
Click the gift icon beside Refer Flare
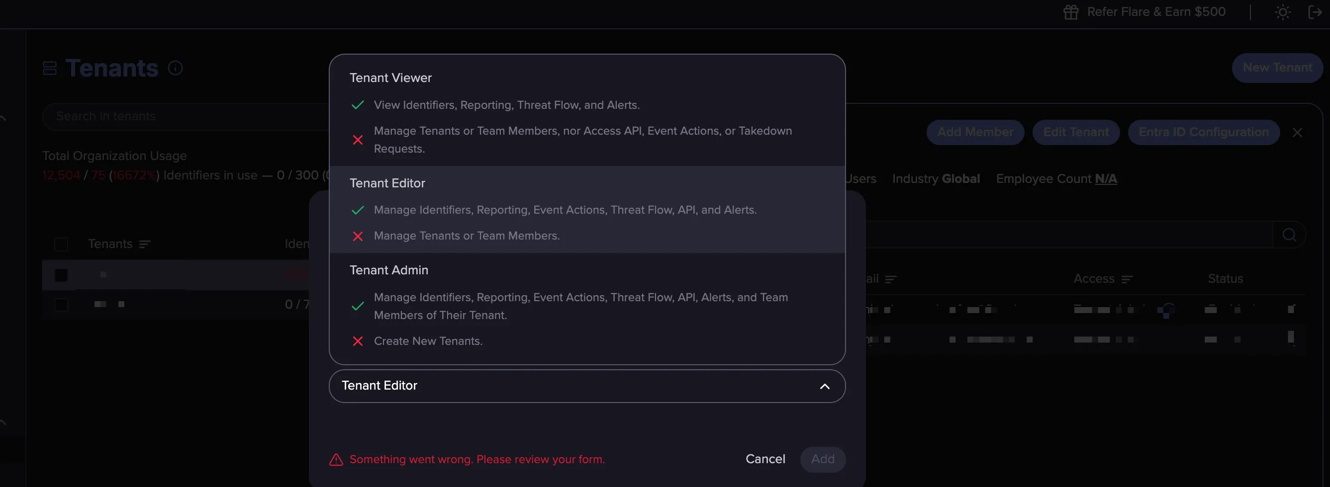point(1071,12)
